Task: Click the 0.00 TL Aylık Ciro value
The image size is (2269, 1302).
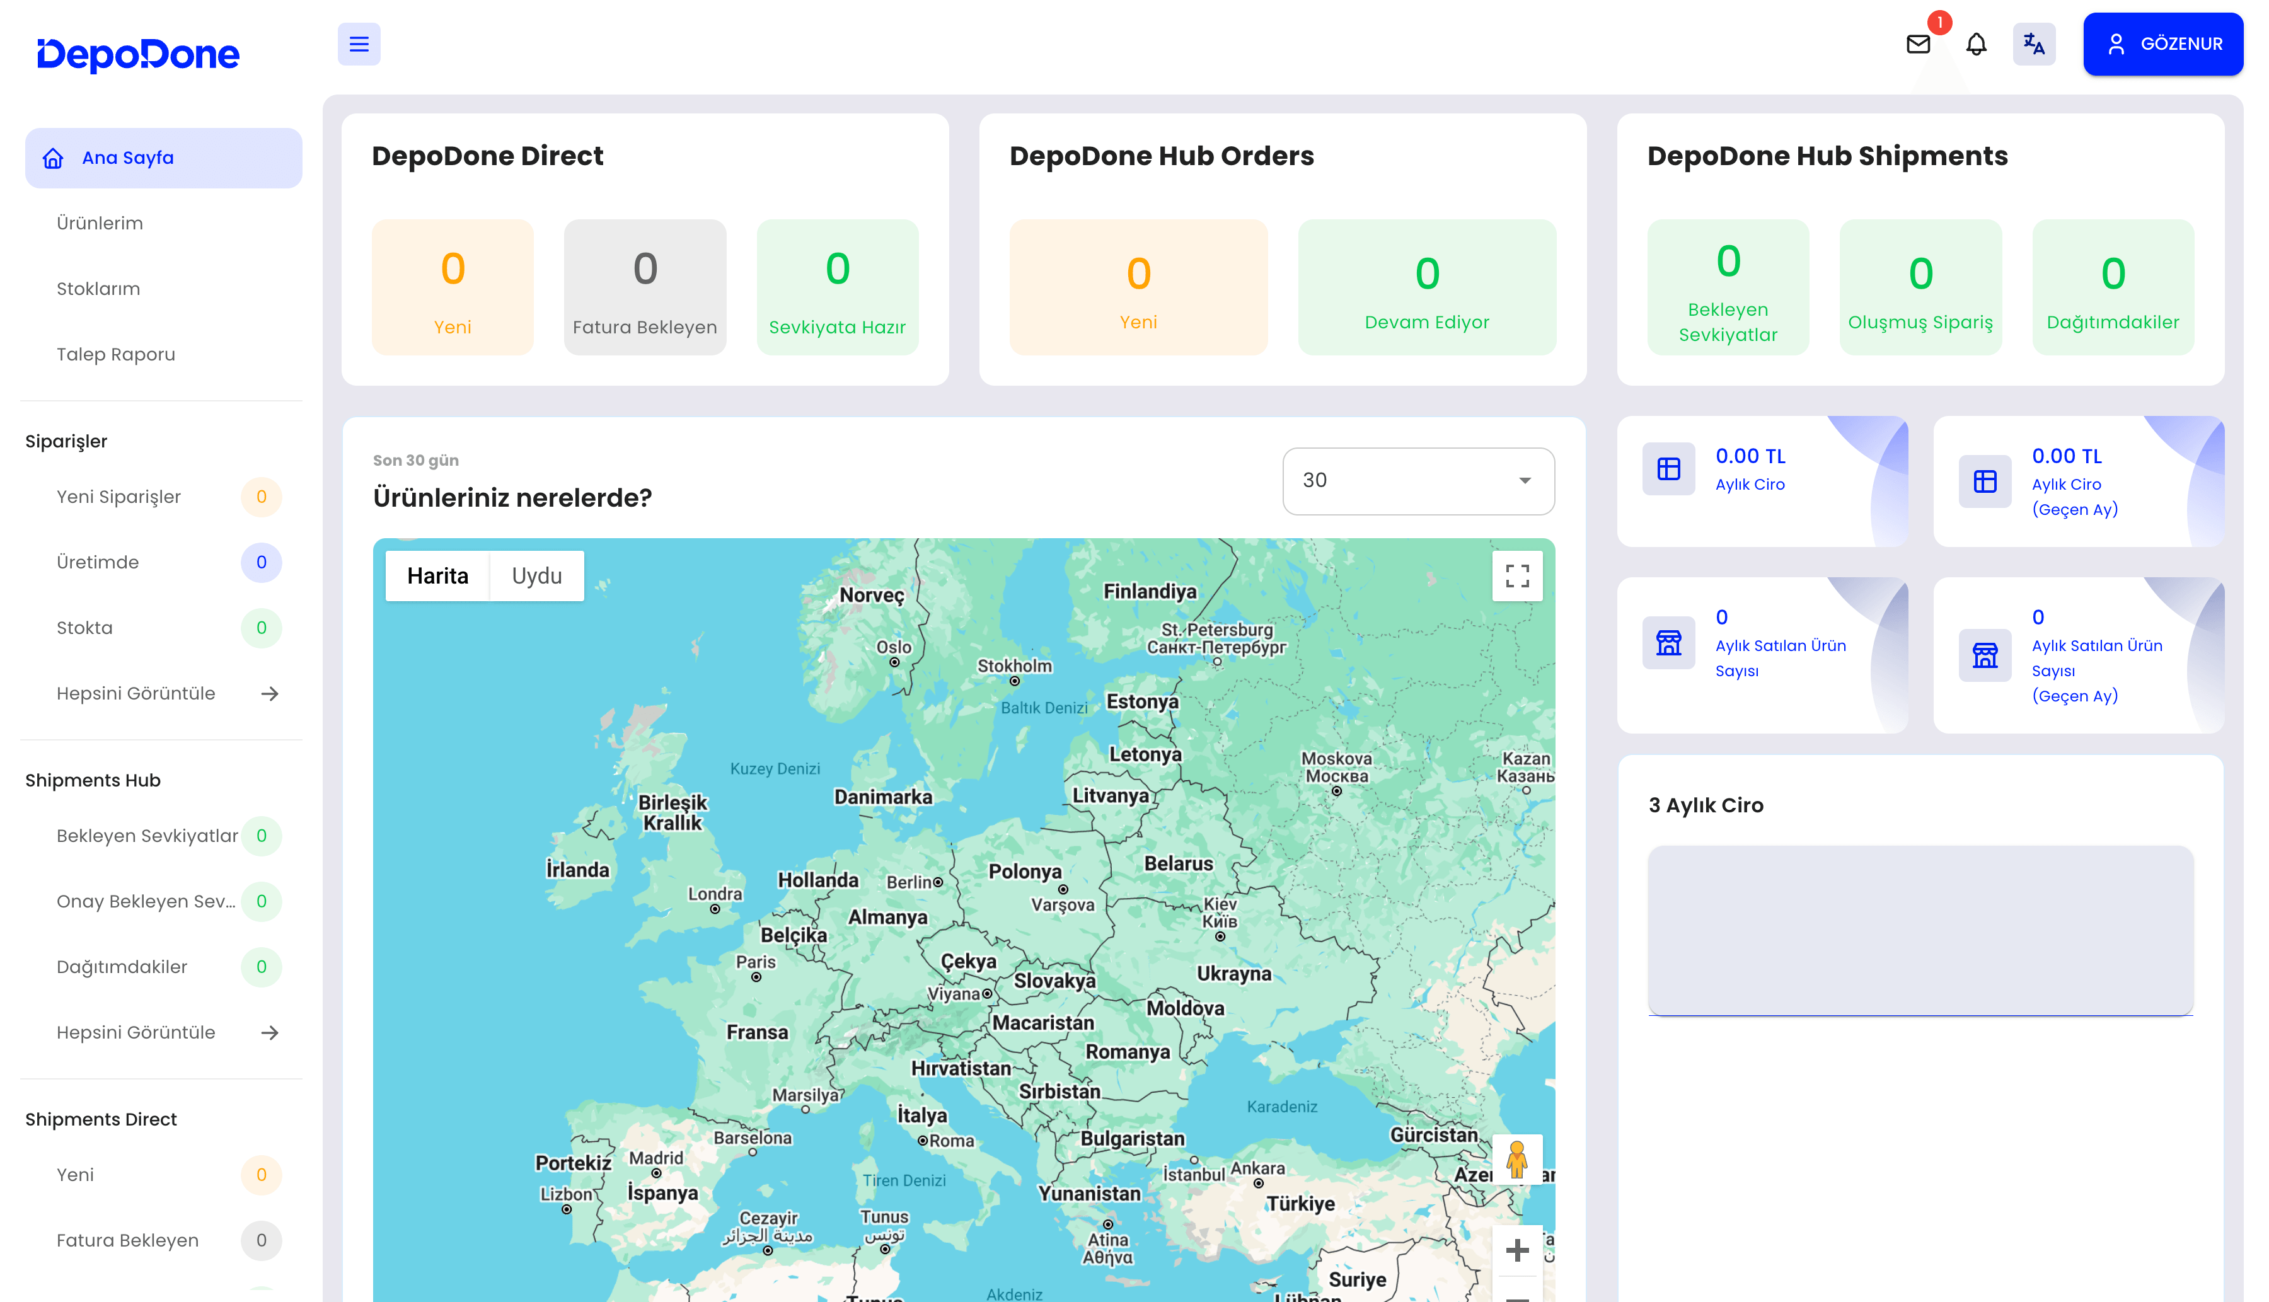Action: pyautogui.click(x=1750, y=456)
